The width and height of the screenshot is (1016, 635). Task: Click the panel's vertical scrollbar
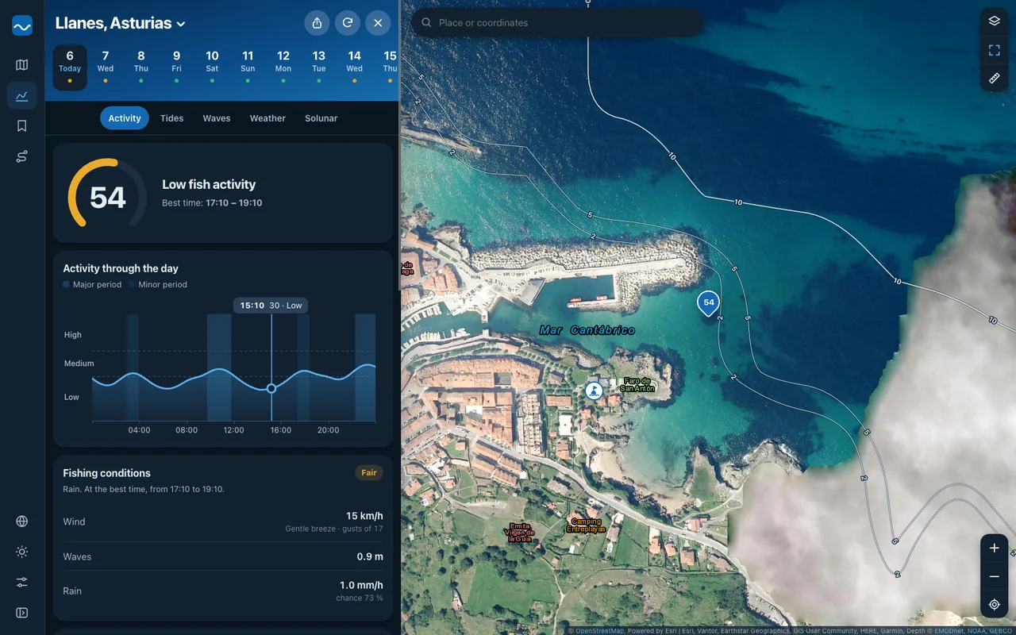click(399, 147)
